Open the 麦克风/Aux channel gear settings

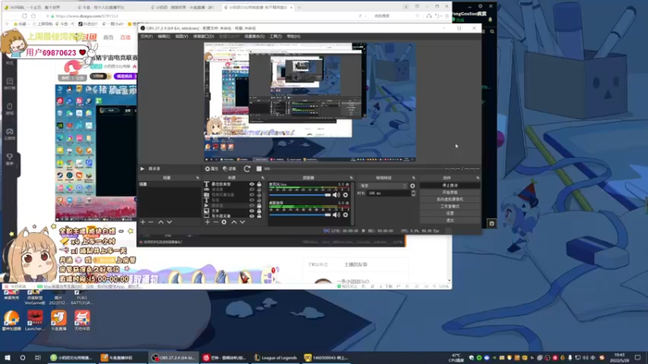click(346, 195)
